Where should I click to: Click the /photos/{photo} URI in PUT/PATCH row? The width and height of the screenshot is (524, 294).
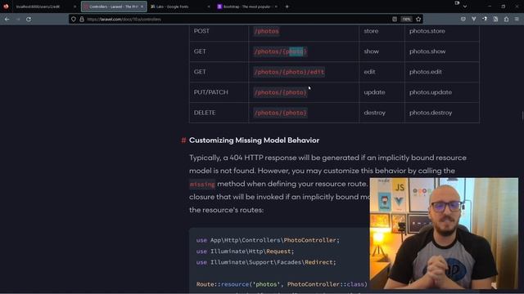(280, 92)
